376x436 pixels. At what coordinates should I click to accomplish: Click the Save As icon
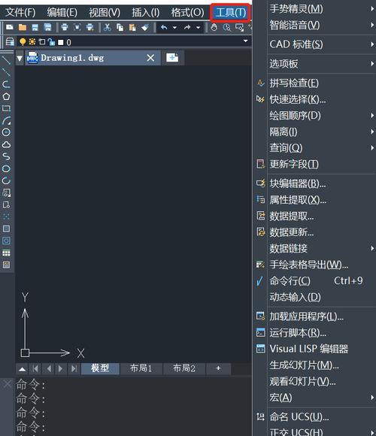tap(48, 27)
